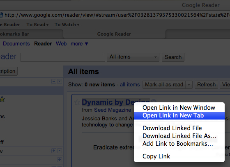This screenshot has width=230, height=167.
Task: Open the sidebar section options arrow at top
Action: coord(60,81)
